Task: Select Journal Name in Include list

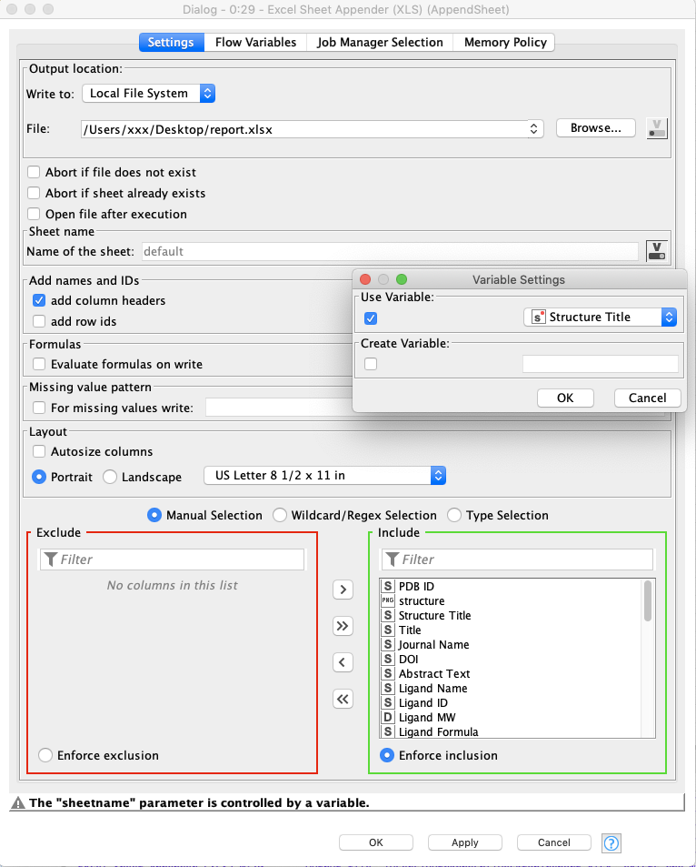Action: pos(433,645)
